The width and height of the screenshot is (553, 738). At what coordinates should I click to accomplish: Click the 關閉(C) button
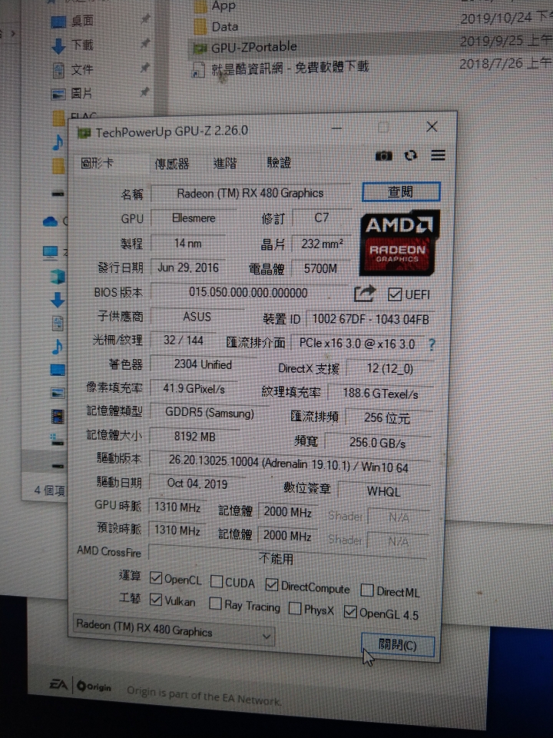click(397, 644)
